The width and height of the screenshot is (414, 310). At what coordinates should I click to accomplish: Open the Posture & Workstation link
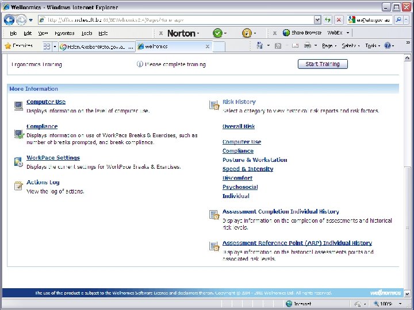pos(255,160)
